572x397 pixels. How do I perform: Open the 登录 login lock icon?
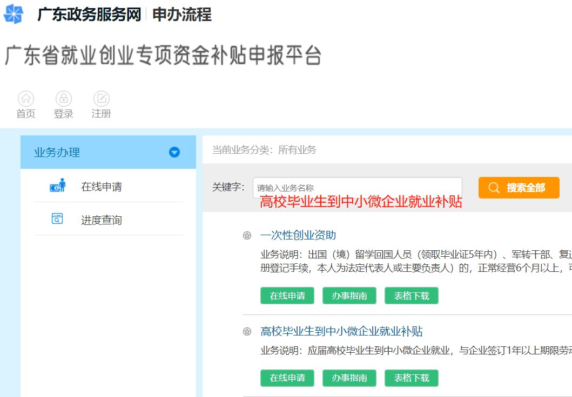pyautogui.click(x=64, y=98)
